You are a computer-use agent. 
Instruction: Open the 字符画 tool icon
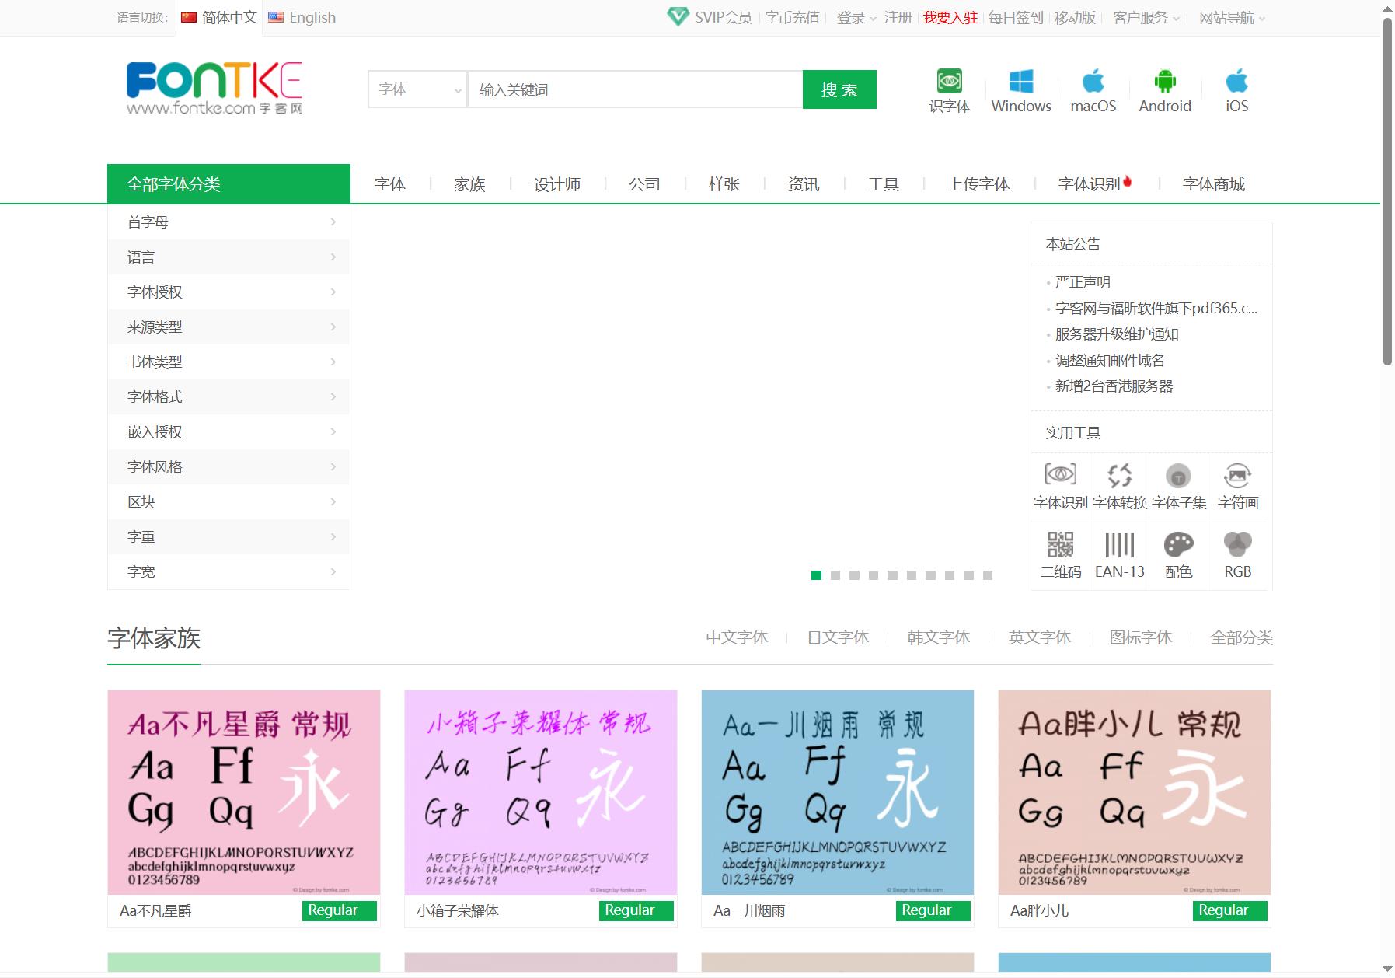pyautogui.click(x=1237, y=475)
